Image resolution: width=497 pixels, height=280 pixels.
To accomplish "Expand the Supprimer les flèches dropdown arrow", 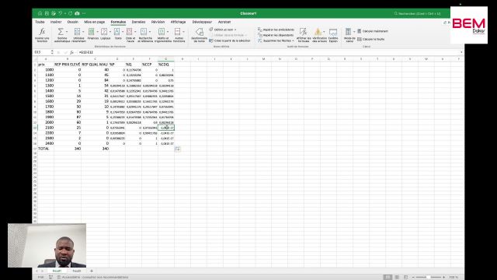I will (294, 40).
